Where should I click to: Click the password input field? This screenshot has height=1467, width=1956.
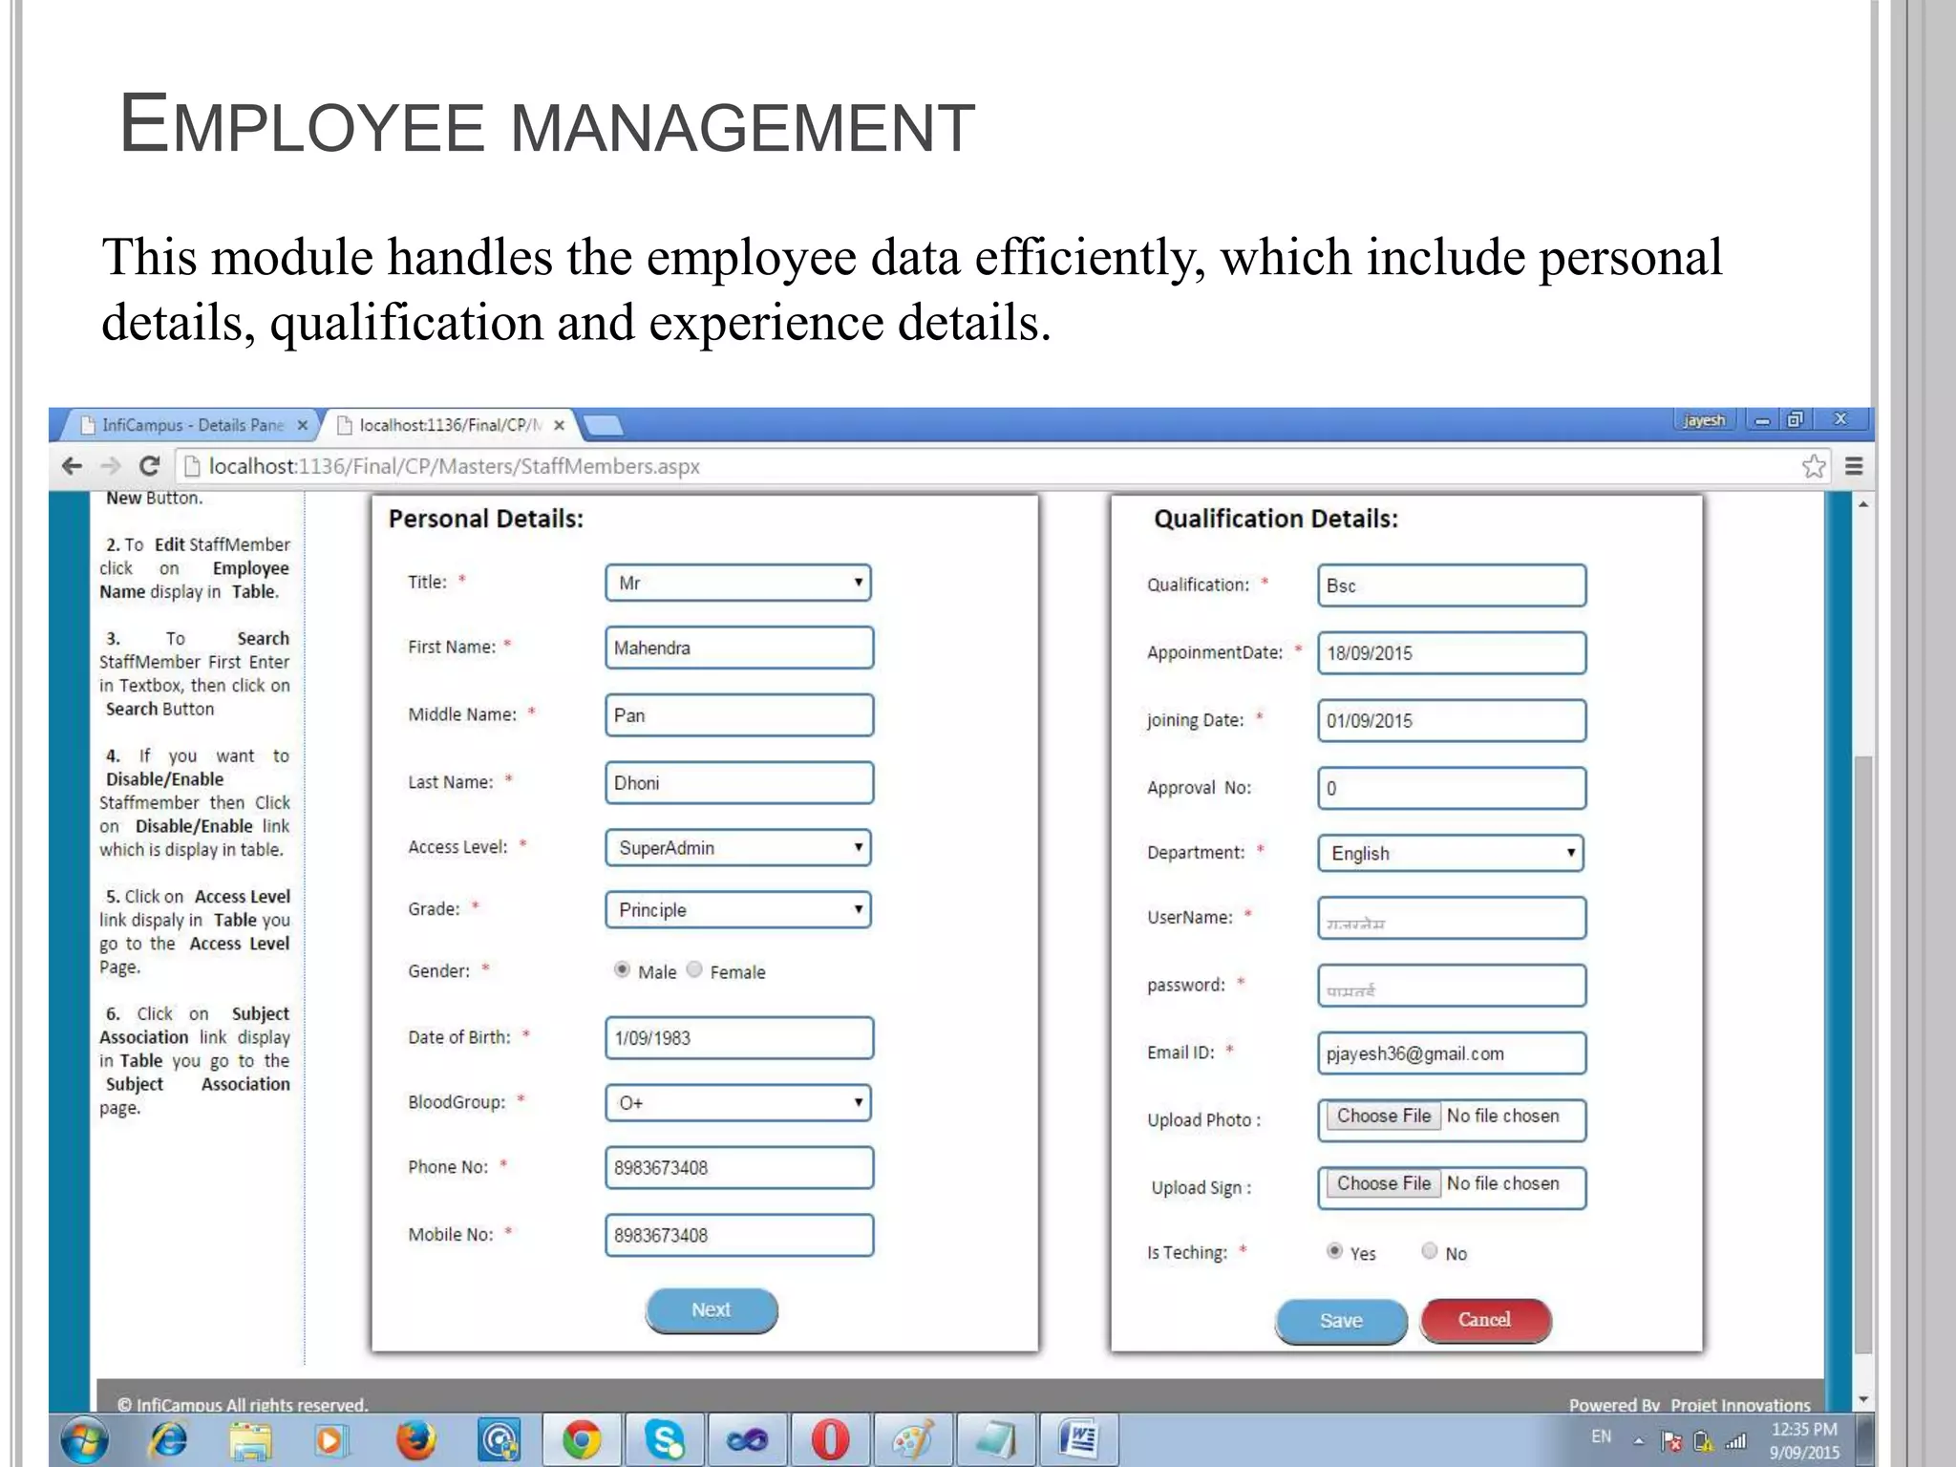click(x=1452, y=986)
